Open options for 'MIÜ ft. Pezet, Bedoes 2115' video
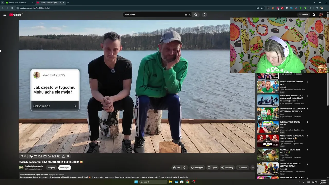Image resolution: width=329 pixels, height=185 pixels. (x=308, y=96)
